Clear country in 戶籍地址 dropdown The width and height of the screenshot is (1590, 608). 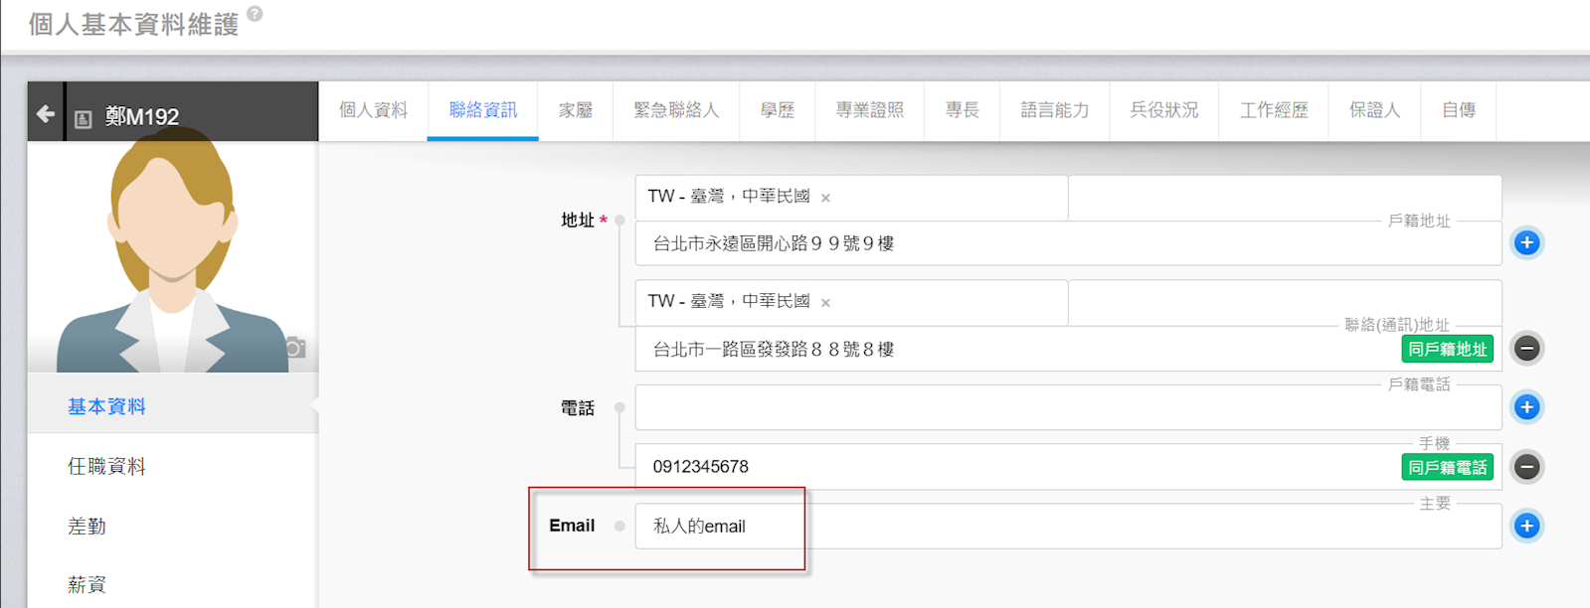tap(825, 198)
